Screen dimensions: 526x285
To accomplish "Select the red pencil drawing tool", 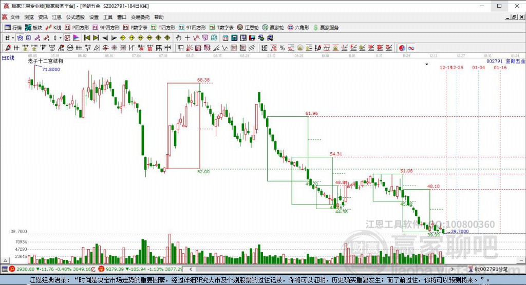I will tap(7, 48).
